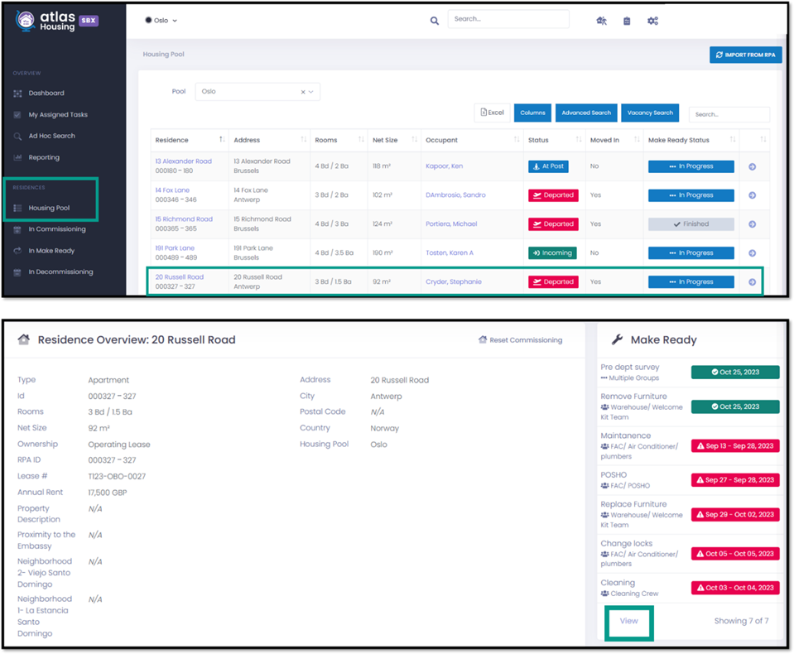Open row arrow for 20 Russell Road

coord(753,282)
